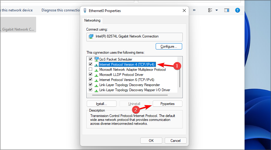Click the Uninstall button
The height and width of the screenshot is (150, 271).
pyautogui.click(x=134, y=104)
